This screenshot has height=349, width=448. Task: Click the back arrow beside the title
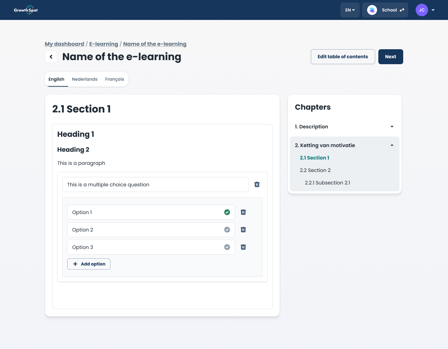[x=51, y=57]
